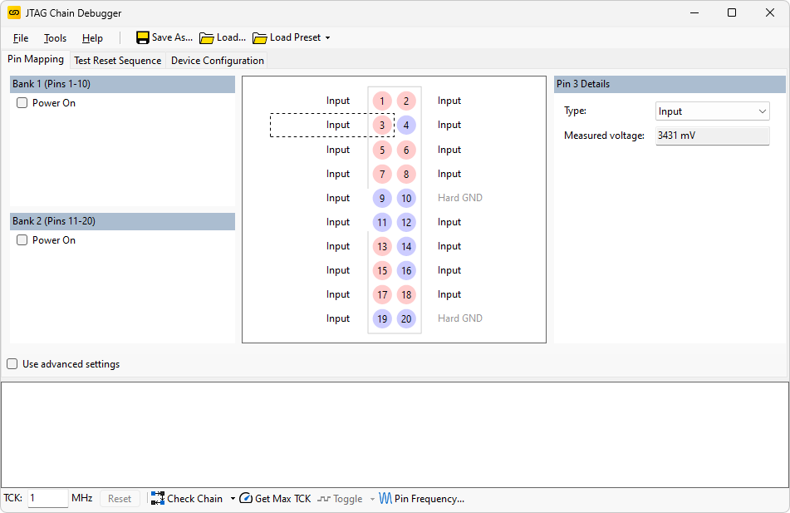Select pin 13 on the connector
The height and width of the screenshot is (513, 790).
coord(382,246)
